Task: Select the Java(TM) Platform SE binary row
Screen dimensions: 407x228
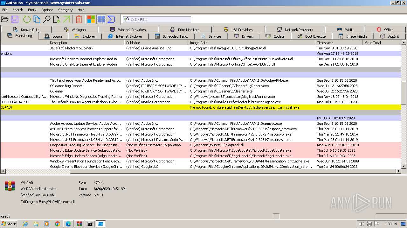Action: click(201, 48)
